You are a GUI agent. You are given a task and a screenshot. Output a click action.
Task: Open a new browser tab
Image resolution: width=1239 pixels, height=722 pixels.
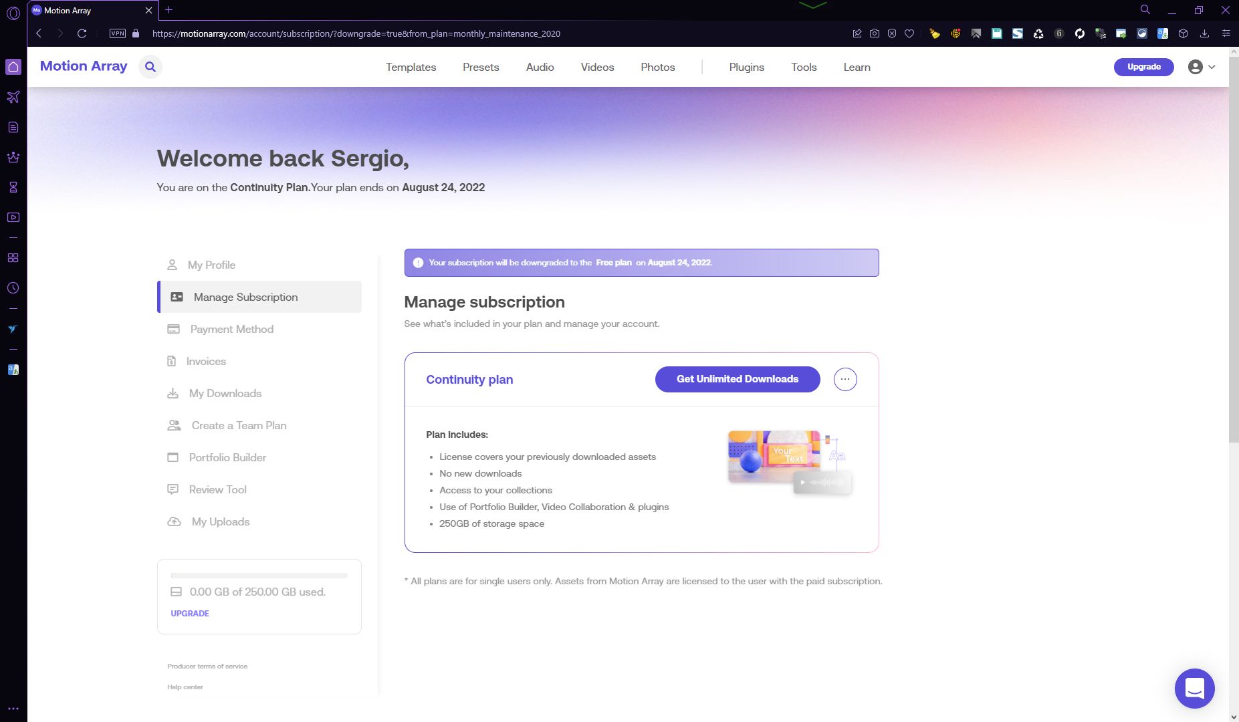(168, 10)
